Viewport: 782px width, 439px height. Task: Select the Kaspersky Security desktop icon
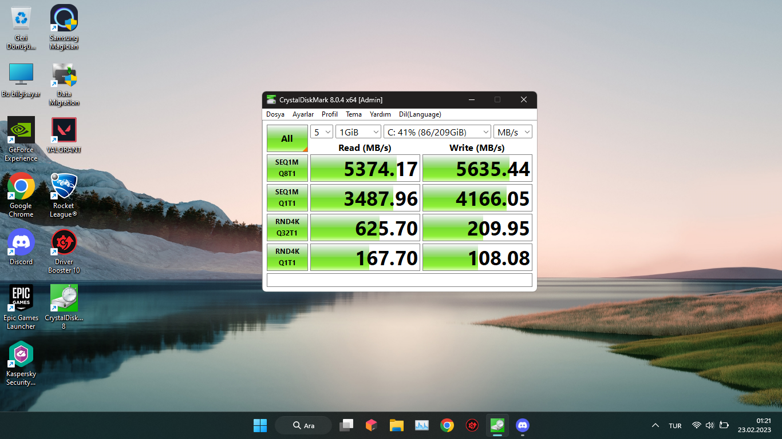[21, 364]
